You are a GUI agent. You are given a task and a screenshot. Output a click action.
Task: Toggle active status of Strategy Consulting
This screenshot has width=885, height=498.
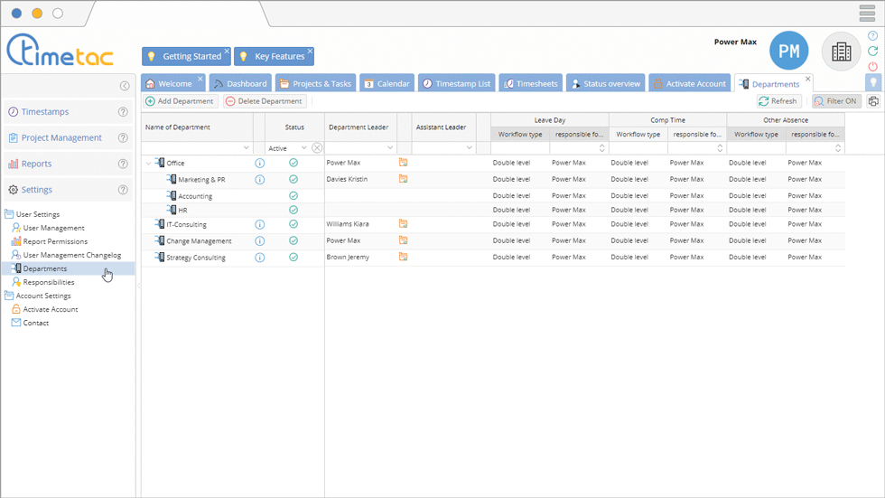click(x=293, y=257)
